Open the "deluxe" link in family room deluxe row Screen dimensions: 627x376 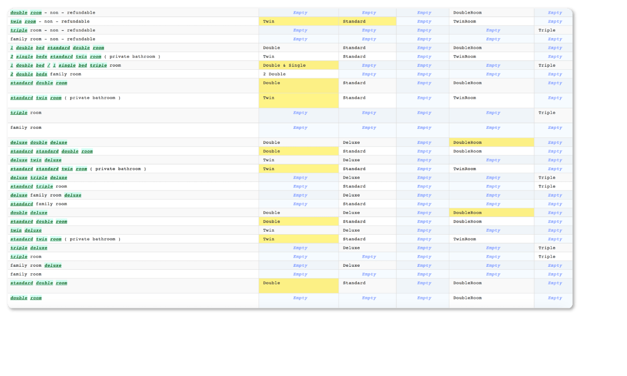[x=53, y=265]
